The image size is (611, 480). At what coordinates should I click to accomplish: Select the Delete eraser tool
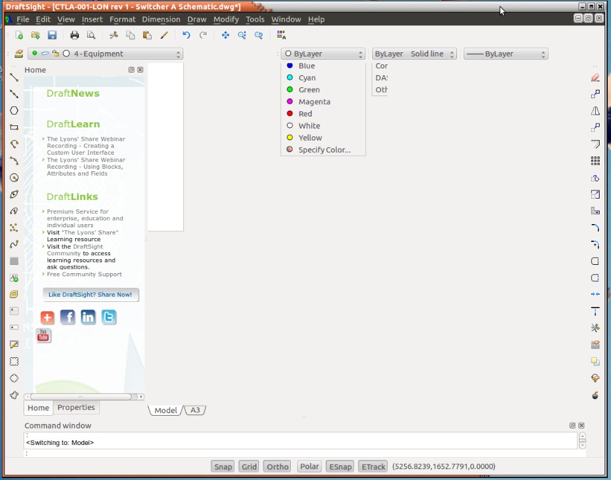tap(595, 78)
